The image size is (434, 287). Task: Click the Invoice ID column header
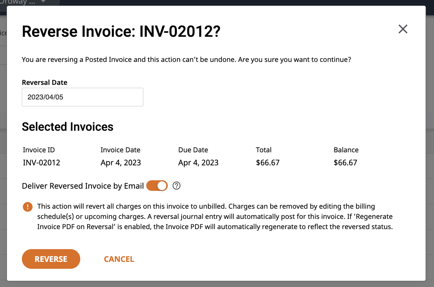[x=39, y=150]
